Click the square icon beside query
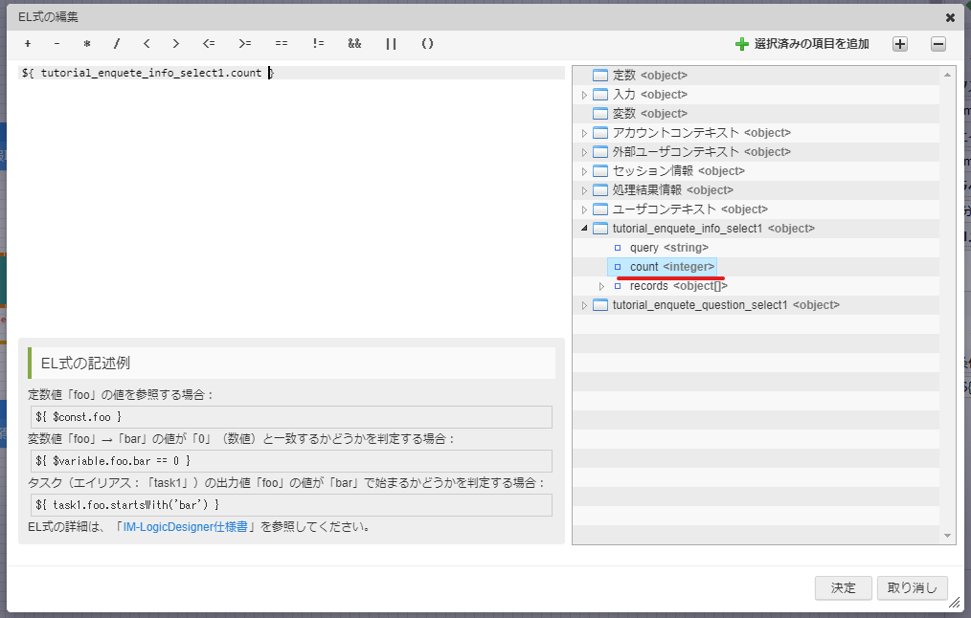The height and width of the screenshot is (618, 971). click(x=618, y=248)
